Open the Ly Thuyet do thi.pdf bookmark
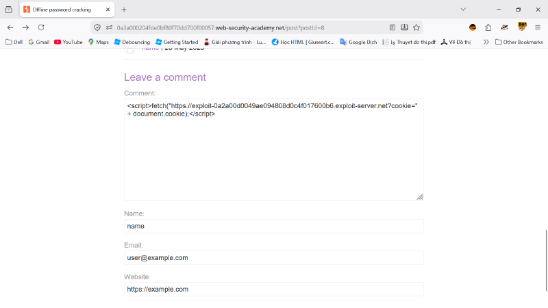The image size is (548, 308). pyautogui.click(x=409, y=42)
